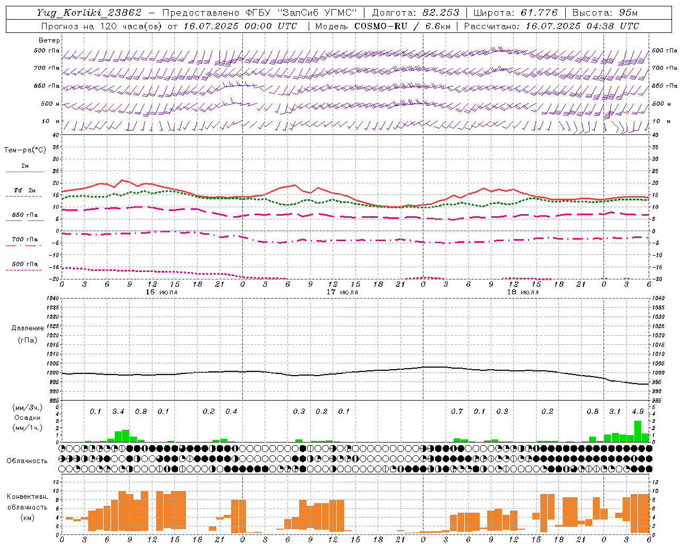
Task: Click the 'Конвективн.' convective cloud label
Action: [28, 497]
